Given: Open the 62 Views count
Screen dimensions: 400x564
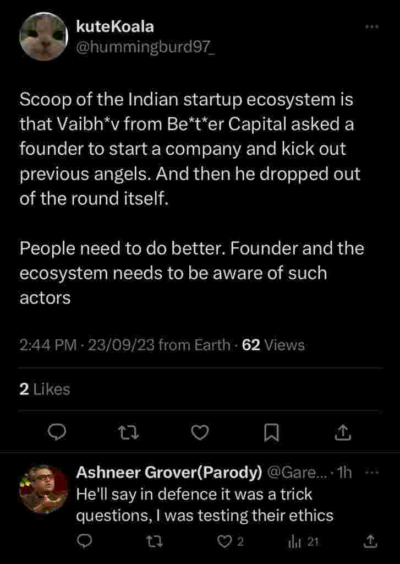Looking at the screenshot, I should 273,345.
